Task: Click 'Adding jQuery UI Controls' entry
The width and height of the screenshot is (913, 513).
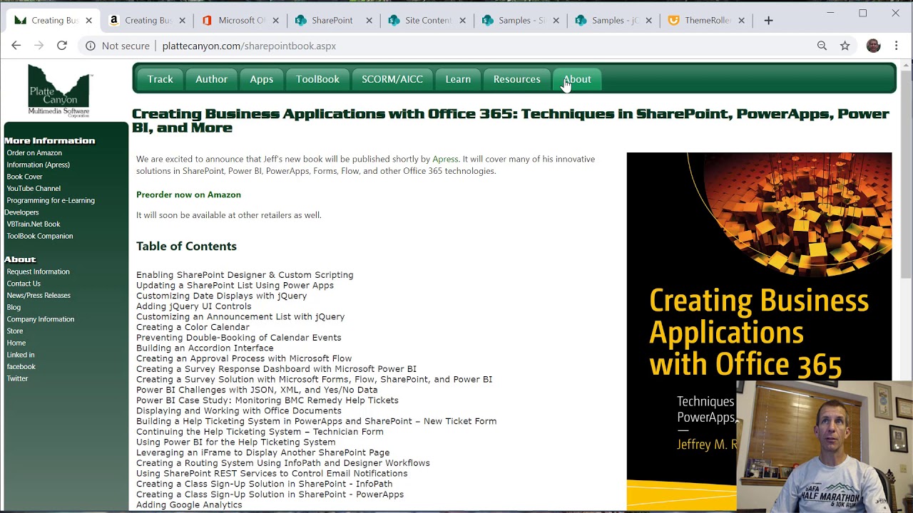Action: click(193, 306)
